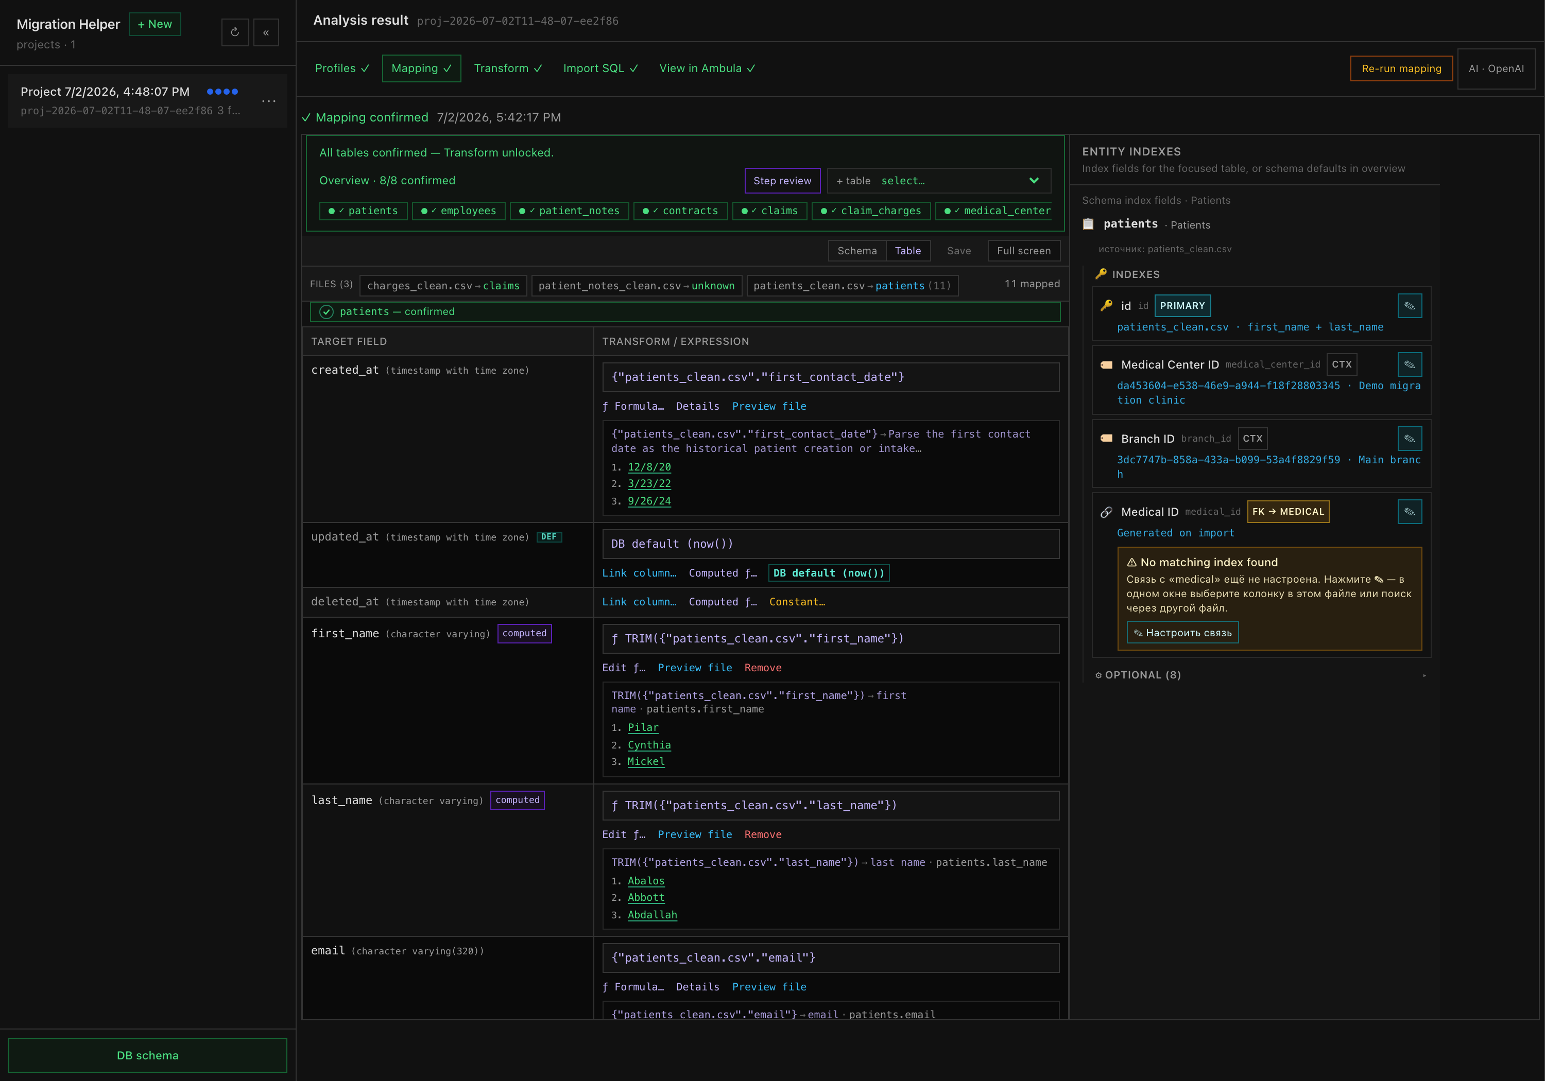
Task: Click Constant… link for deleted_at
Action: [x=797, y=602]
